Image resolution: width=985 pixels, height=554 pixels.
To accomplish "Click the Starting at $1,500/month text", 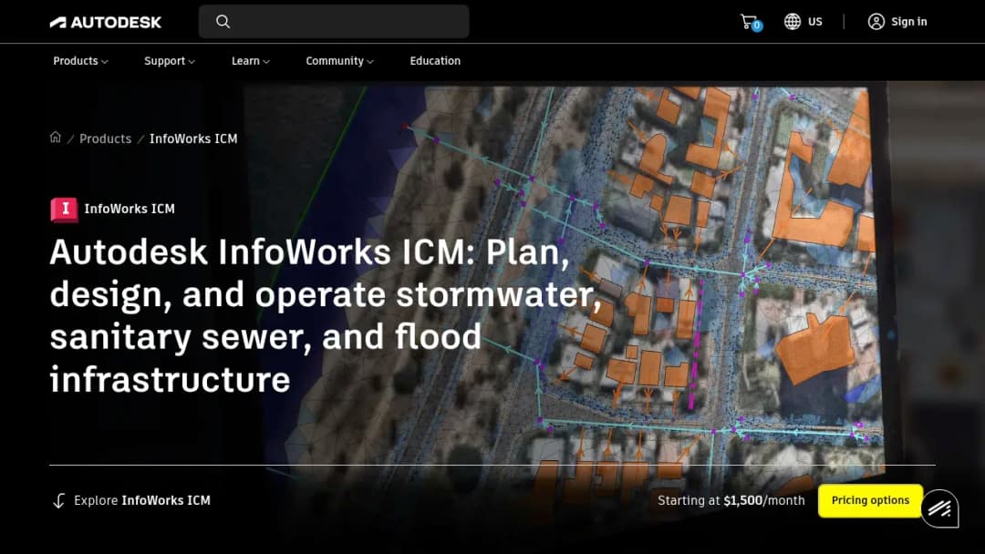I will (731, 500).
